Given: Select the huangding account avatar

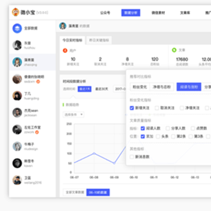Looking at the screenshot, I should 17,96.
